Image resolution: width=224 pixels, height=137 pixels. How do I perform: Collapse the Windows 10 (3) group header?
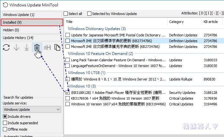82,86
